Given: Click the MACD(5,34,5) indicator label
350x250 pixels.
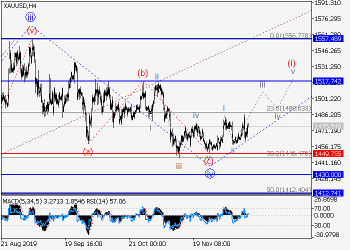Looking at the screenshot, I should click(x=22, y=201).
